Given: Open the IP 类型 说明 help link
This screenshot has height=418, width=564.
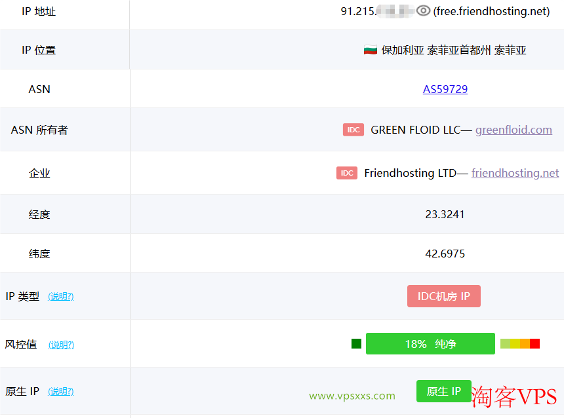Looking at the screenshot, I should [x=61, y=297].
